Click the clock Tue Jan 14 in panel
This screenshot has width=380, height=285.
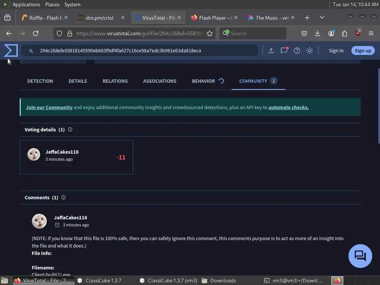(355, 4)
